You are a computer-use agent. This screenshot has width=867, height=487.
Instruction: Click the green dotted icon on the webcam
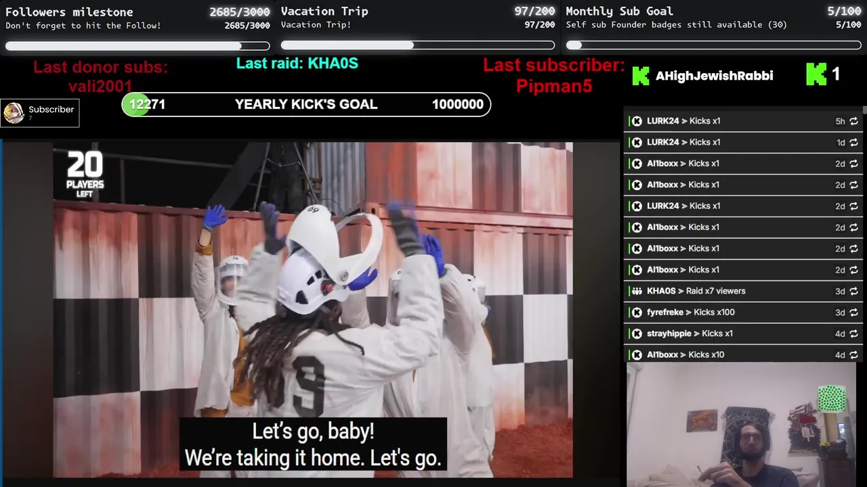tap(831, 398)
